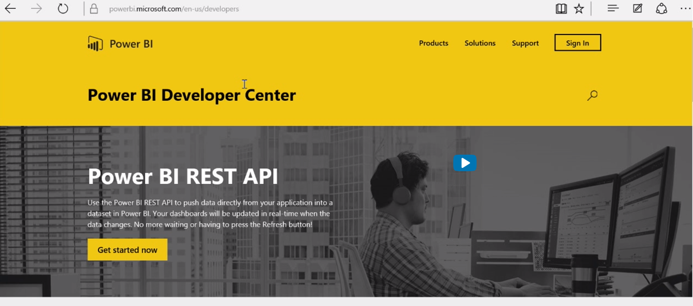Click the Power BI brand name text
Image resolution: width=693 pixels, height=306 pixels.
click(131, 44)
